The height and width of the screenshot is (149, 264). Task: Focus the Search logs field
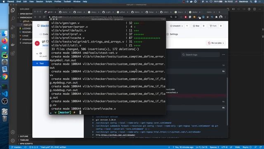(200, 55)
